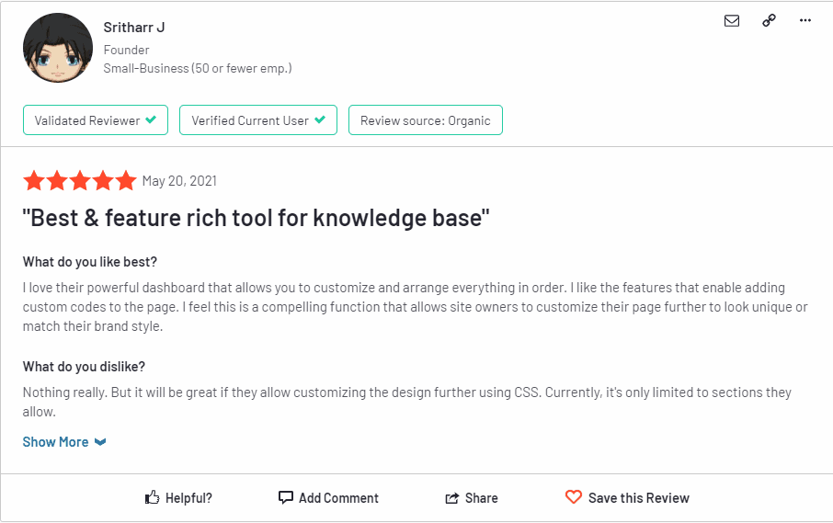Click the Show More chevron arrow

(x=101, y=442)
